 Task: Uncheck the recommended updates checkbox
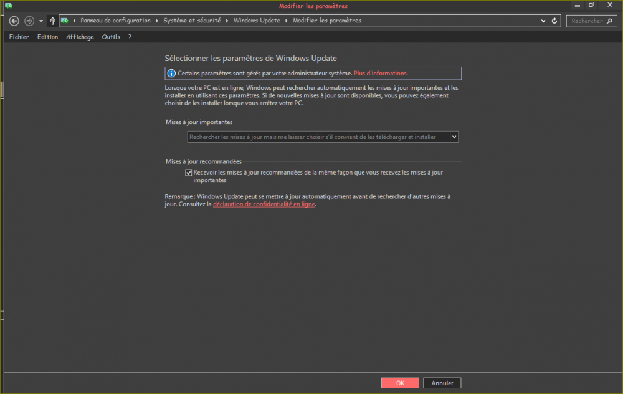189,173
